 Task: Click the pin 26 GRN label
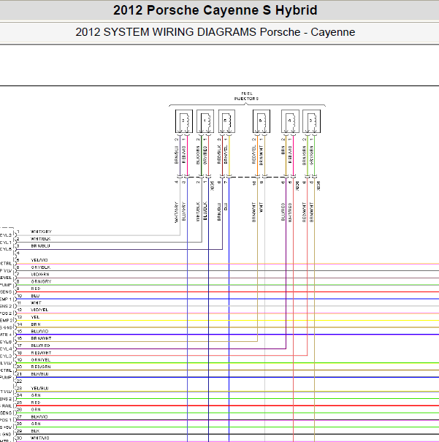[x=36, y=410]
